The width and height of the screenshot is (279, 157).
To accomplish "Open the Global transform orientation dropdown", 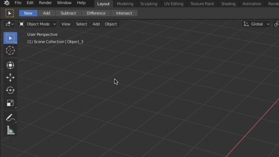I will click(x=257, y=24).
